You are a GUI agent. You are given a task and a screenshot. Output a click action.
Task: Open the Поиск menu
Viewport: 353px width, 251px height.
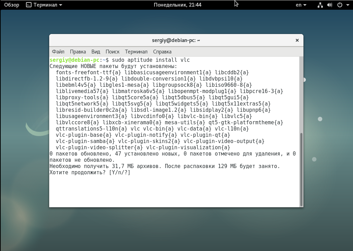tap(113, 52)
